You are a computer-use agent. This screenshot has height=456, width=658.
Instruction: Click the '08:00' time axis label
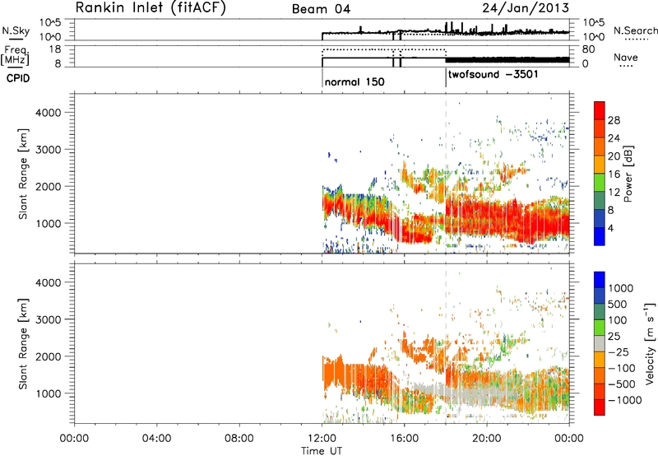coord(239,439)
